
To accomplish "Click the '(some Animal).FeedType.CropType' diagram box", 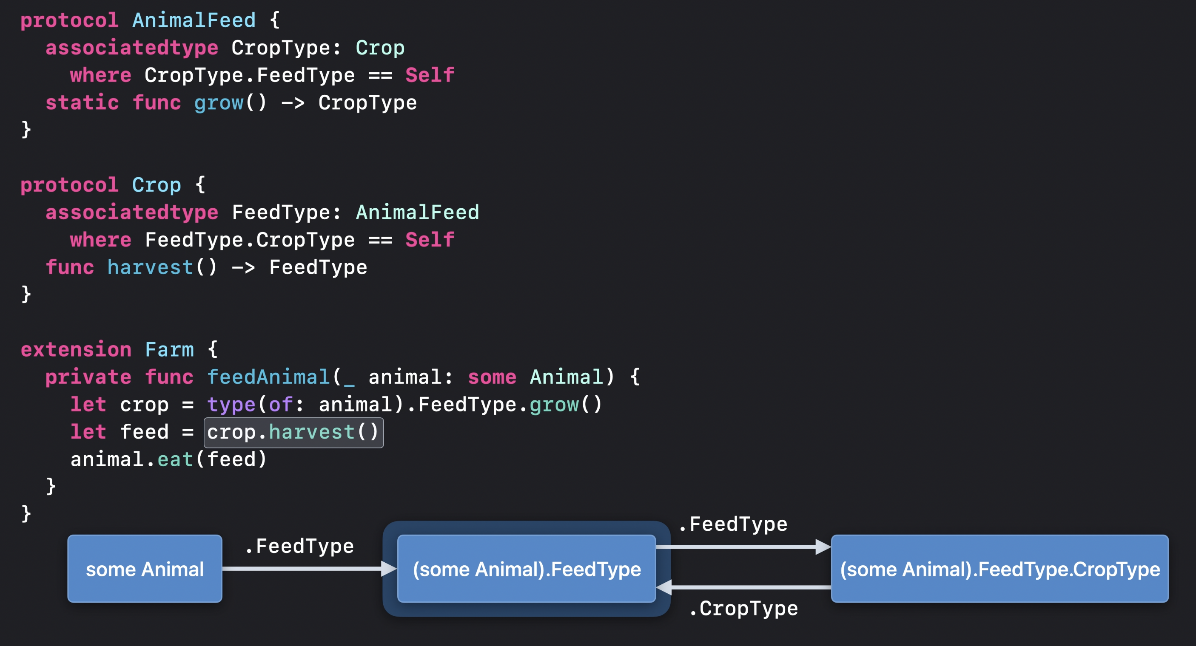I will [x=1000, y=569].
